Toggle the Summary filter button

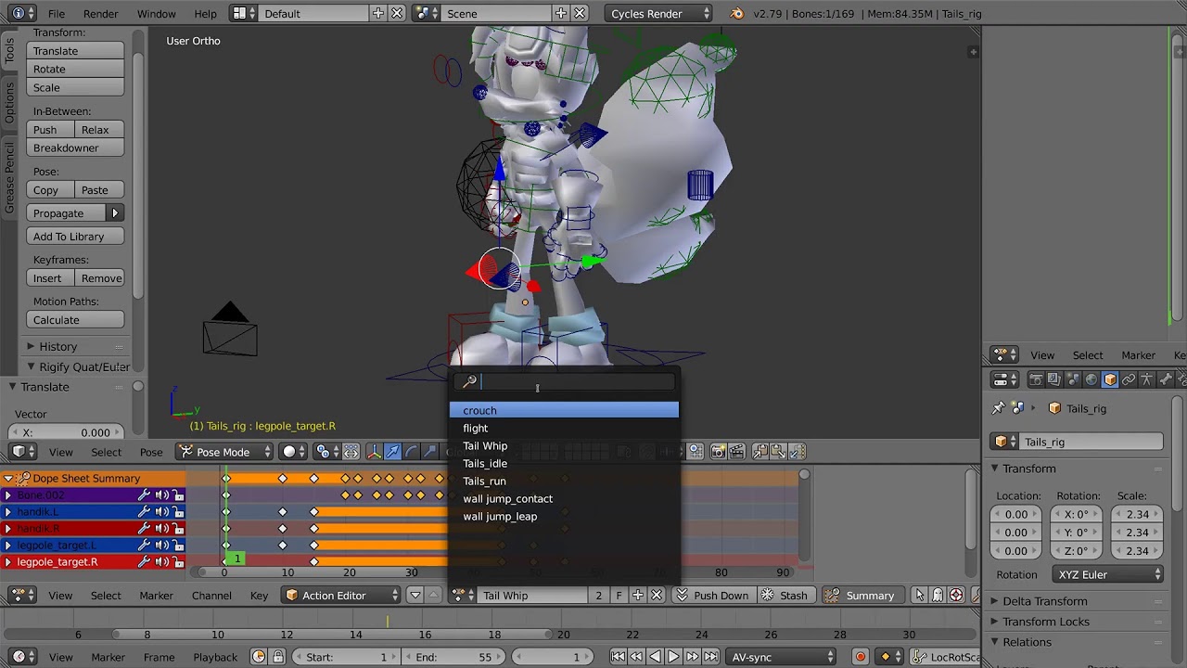(x=862, y=596)
